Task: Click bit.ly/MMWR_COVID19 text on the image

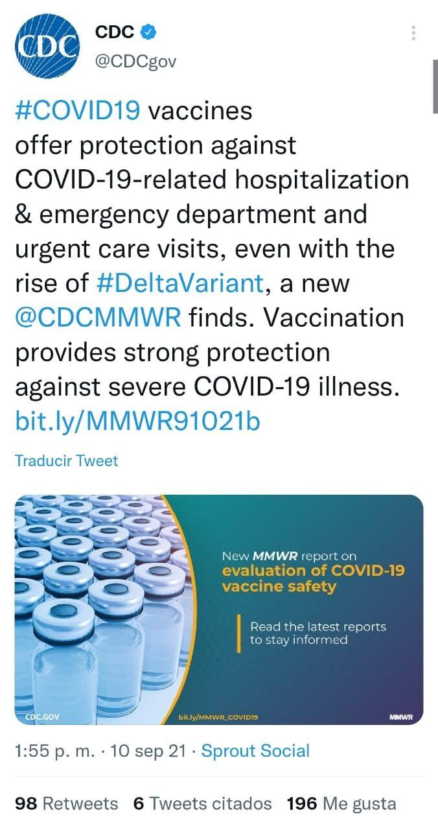Action: [x=218, y=717]
